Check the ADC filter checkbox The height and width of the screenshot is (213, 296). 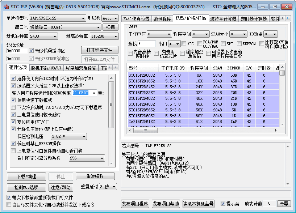pyautogui.click(x=184, y=44)
